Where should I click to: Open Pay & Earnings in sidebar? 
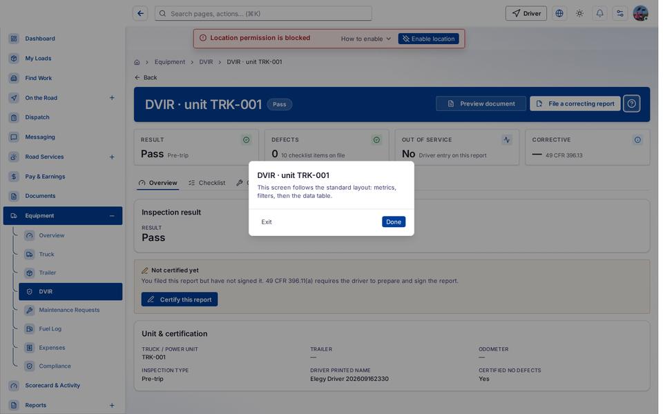coord(63,177)
